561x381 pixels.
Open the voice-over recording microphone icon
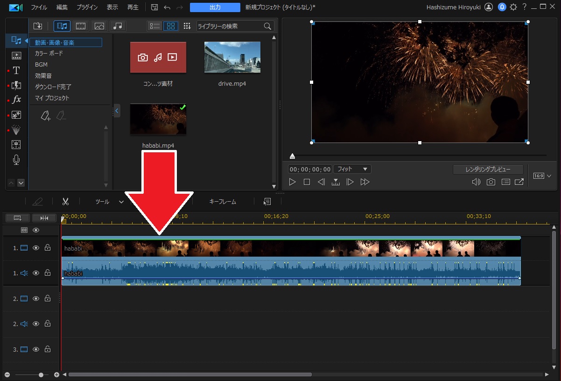click(x=16, y=160)
